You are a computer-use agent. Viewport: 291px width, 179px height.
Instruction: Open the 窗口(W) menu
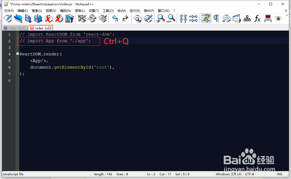pos(163,11)
